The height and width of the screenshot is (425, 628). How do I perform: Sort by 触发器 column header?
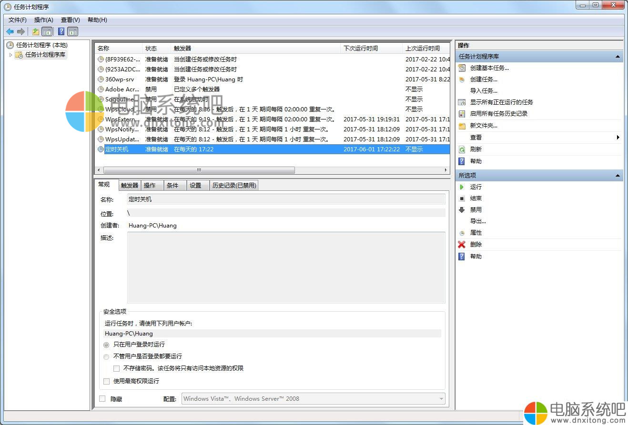[256, 49]
